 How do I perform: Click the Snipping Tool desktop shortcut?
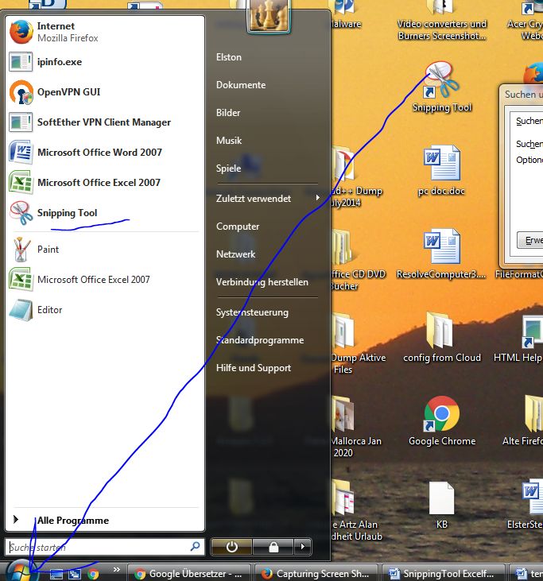point(441,87)
